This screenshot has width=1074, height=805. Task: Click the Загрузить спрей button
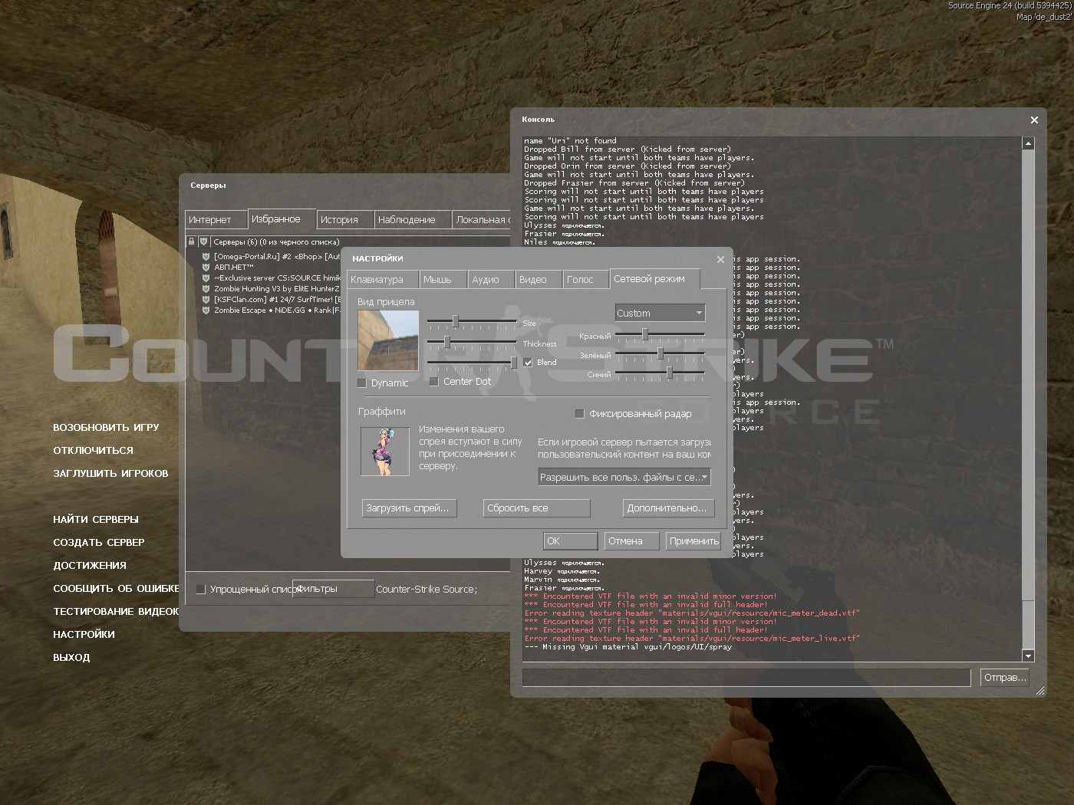(x=409, y=508)
